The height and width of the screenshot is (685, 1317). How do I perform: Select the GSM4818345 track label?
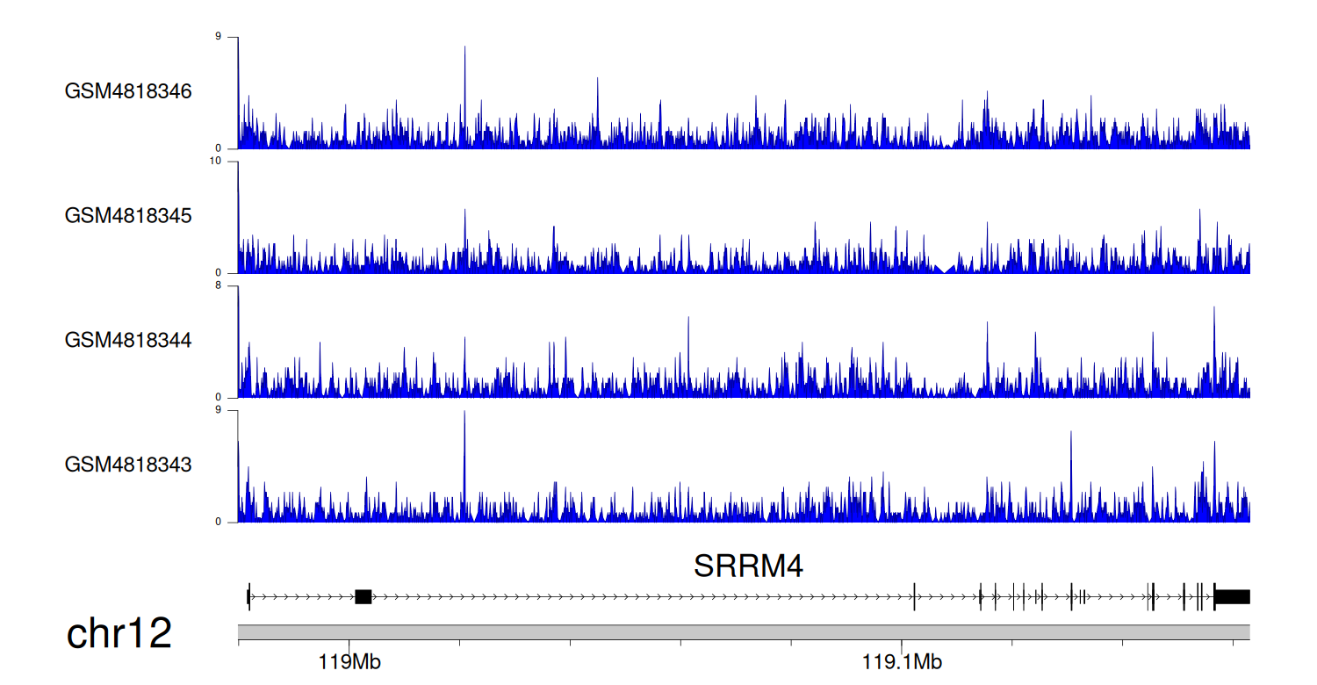coord(128,215)
